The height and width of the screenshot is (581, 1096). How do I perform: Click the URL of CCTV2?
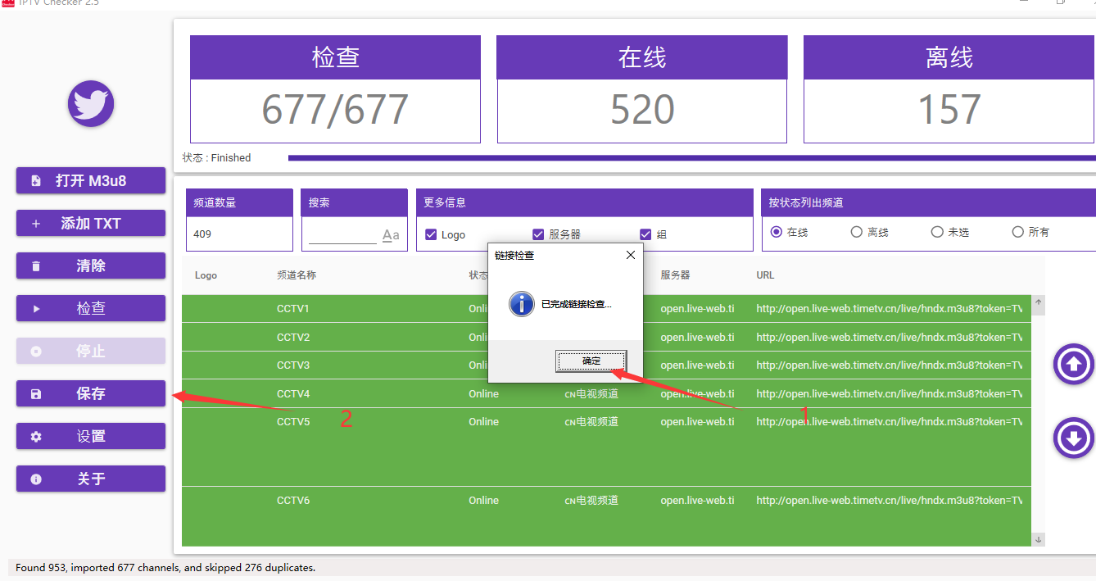(x=890, y=337)
